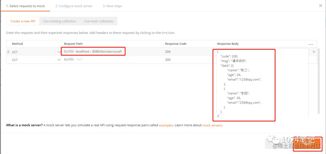
Task: Switch to Select requests to mock step
Action: click(x=26, y=6)
